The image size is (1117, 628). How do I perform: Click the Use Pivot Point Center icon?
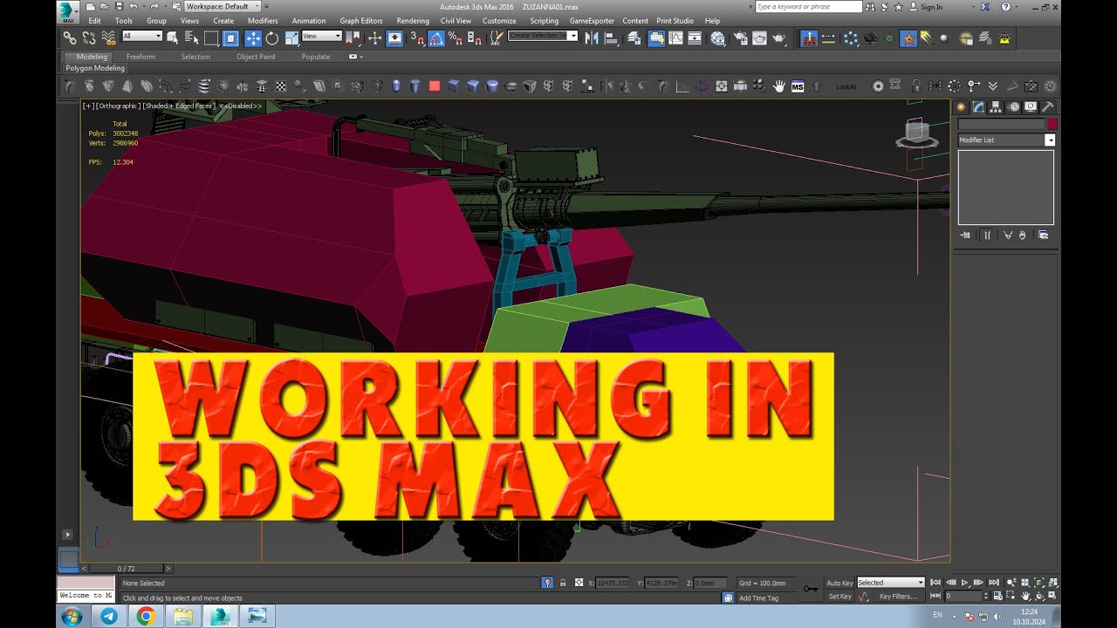coord(353,38)
